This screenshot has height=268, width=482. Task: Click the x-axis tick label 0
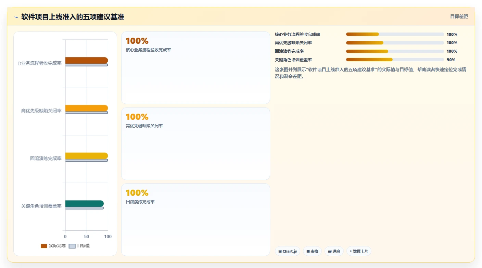[65, 237]
